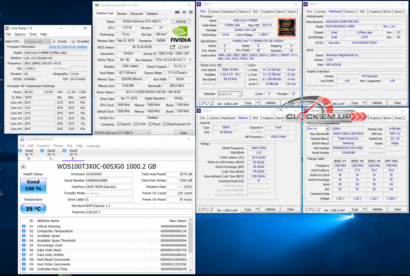
Task: Open the Function menu in CrystalDiskInfo
Action: (x=43, y=146)
